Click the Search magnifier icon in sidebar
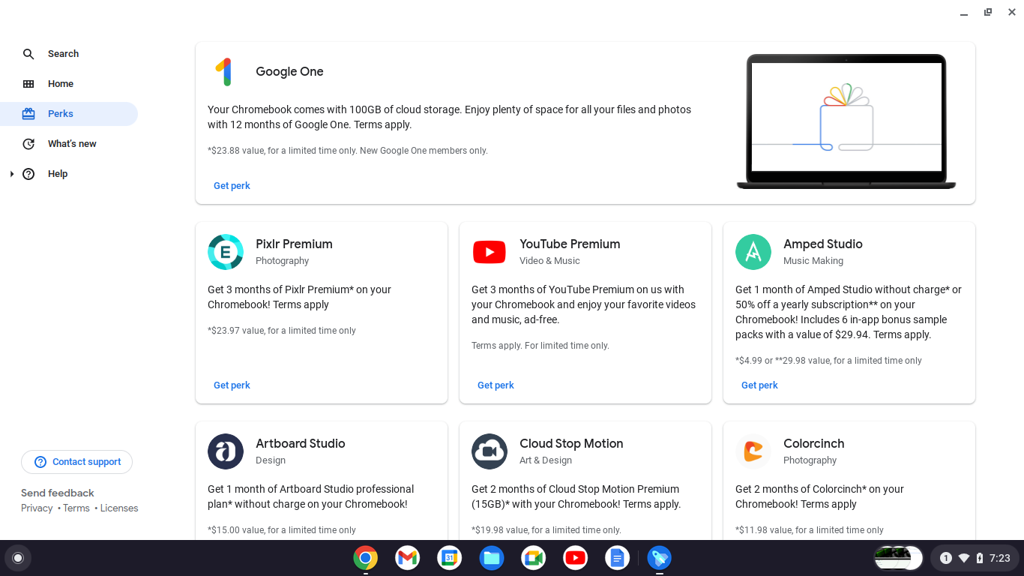Screen dimensions: 1024x576 pos(28,54)
